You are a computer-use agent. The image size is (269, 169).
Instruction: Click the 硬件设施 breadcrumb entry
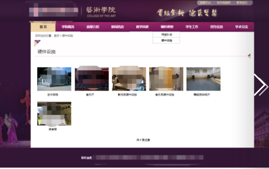click(67, 36)
